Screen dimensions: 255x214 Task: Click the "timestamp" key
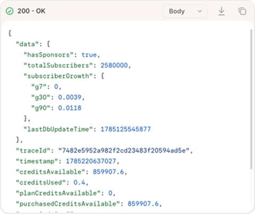(x=37, y=161)
